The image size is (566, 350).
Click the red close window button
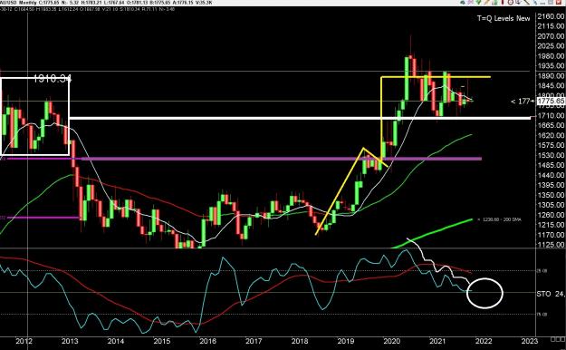click(559, 2)
